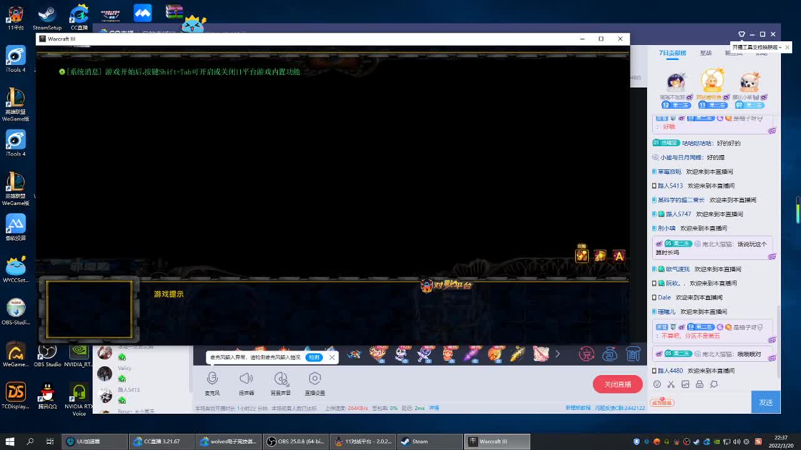Open the 新模板教程 link
This screenshot has height=450, width=801.
tap(578, 408)
